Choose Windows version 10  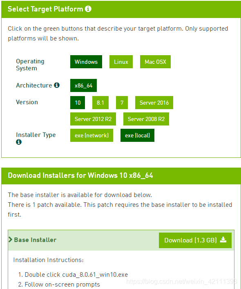pos(78,103)
